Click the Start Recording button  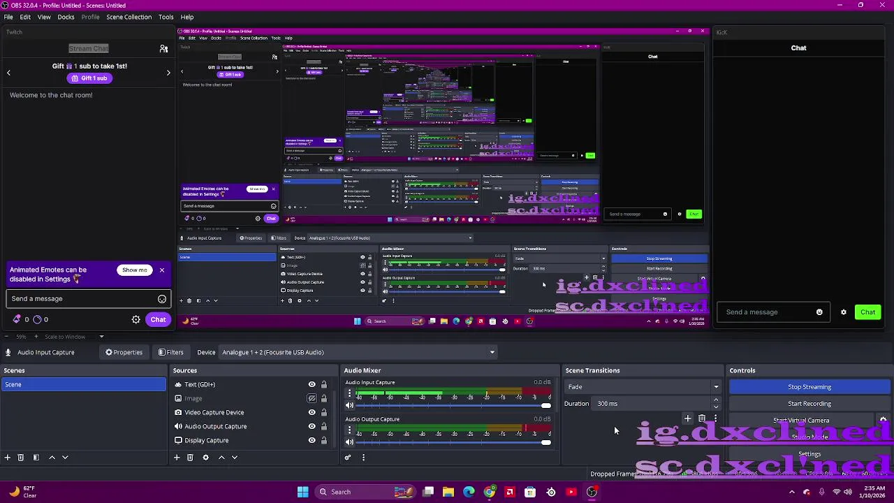coord(809,404)
